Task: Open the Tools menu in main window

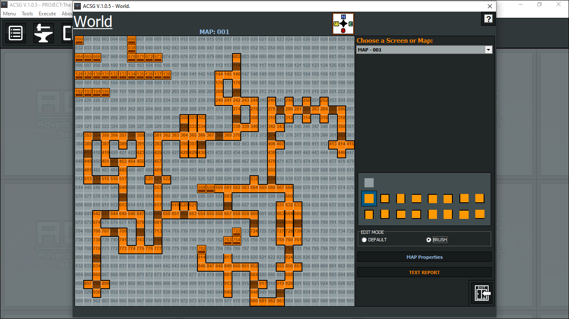Action: (27, 14)
